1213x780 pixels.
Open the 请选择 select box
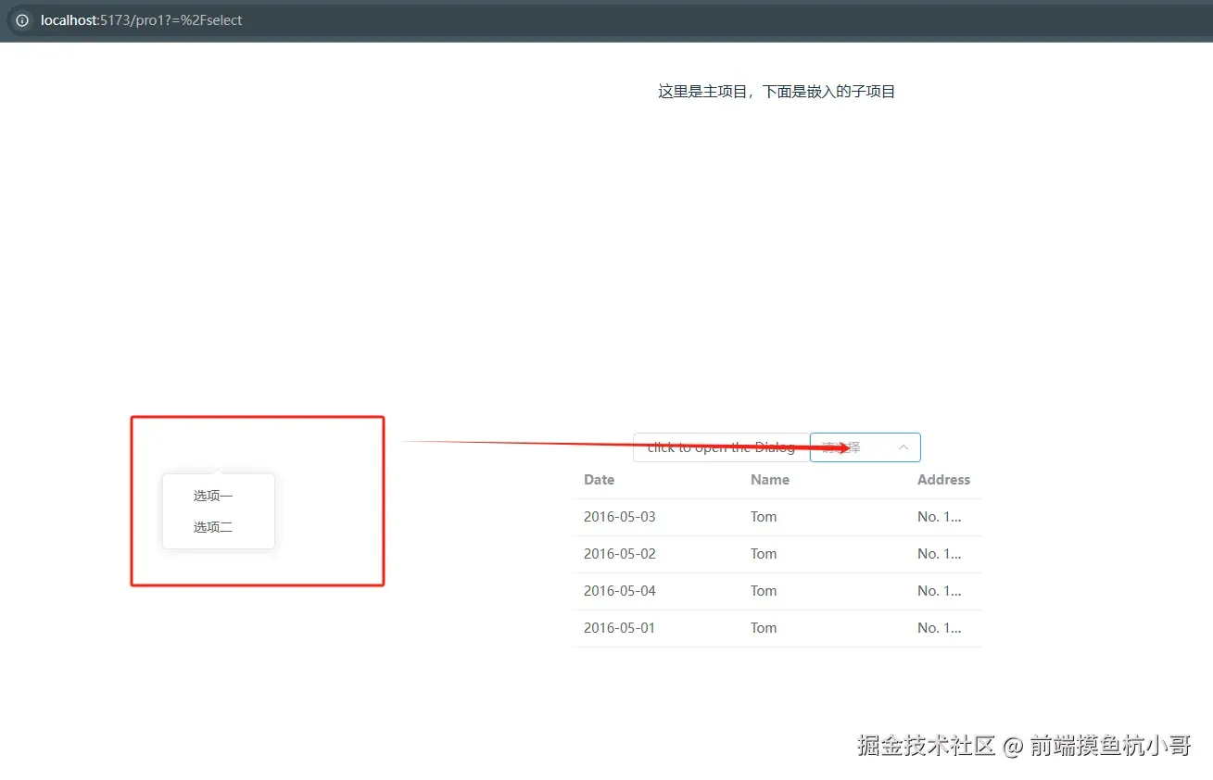pyautogui.click(x=865, y=447)
